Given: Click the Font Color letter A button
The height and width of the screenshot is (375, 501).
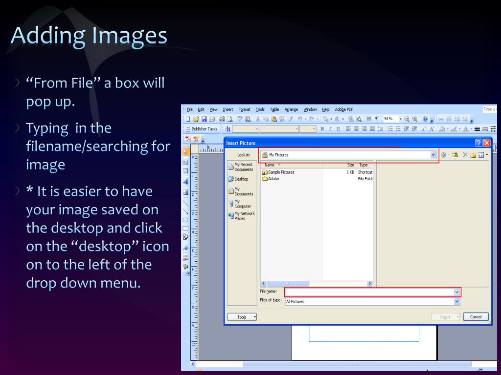Looking at the screenshot, I should click(466, 129).
